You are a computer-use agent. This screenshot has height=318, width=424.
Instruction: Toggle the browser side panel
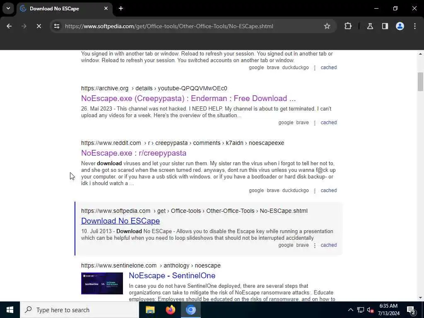pyautogui.click(x=385, y=26)
